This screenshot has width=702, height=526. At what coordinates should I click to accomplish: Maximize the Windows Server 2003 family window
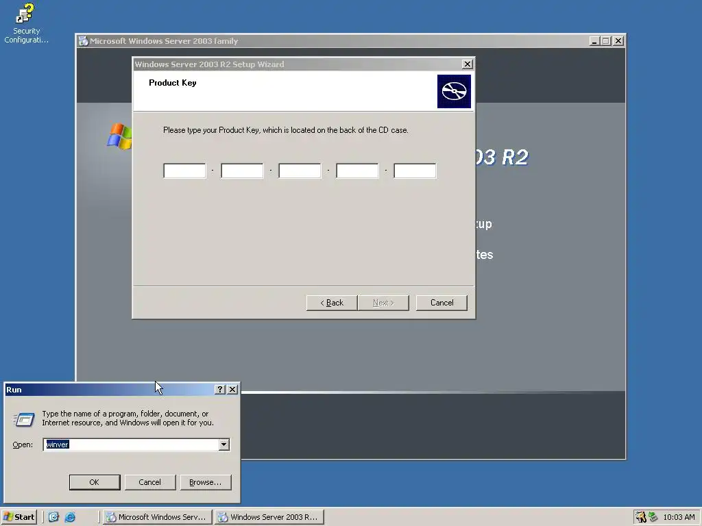click(606, 41)
